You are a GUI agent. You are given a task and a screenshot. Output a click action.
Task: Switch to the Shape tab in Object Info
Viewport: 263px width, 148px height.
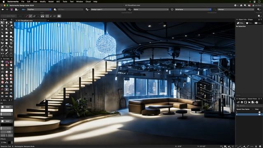pos(240,23)
